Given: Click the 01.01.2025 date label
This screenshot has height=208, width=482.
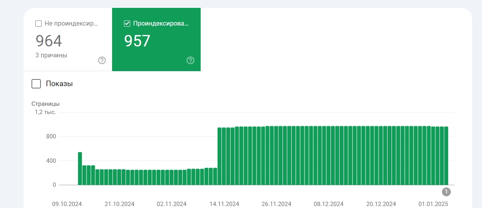Looking at the screenshot, I should pos(433,204).
